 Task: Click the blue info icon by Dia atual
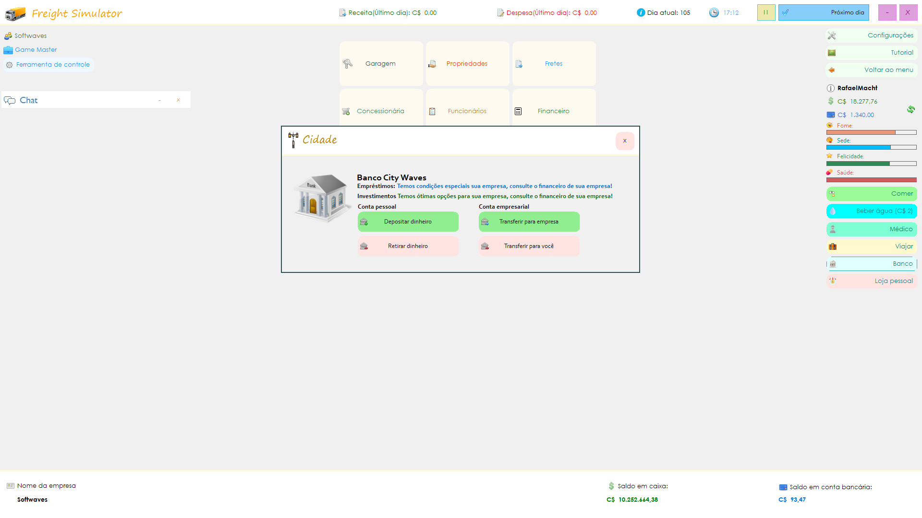[641, 12]
